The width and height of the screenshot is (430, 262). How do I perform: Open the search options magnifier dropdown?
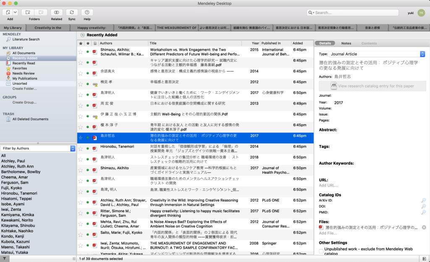pos(311,13)
